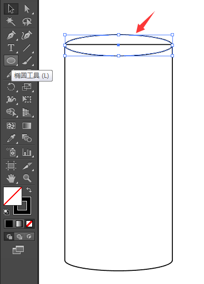
Task: Pick the Free Transform tool
Action: [27, 99]
